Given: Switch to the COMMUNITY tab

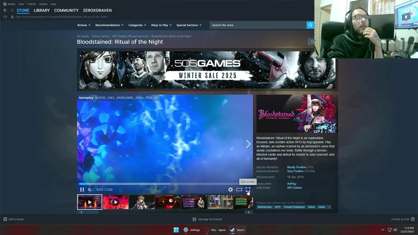Looking at the screenshot, I should point(66,10).
